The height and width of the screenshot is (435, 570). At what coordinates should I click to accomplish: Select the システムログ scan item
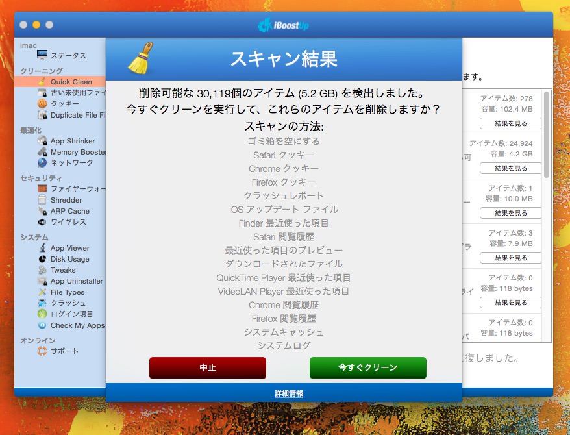click(x=284, y=345)
